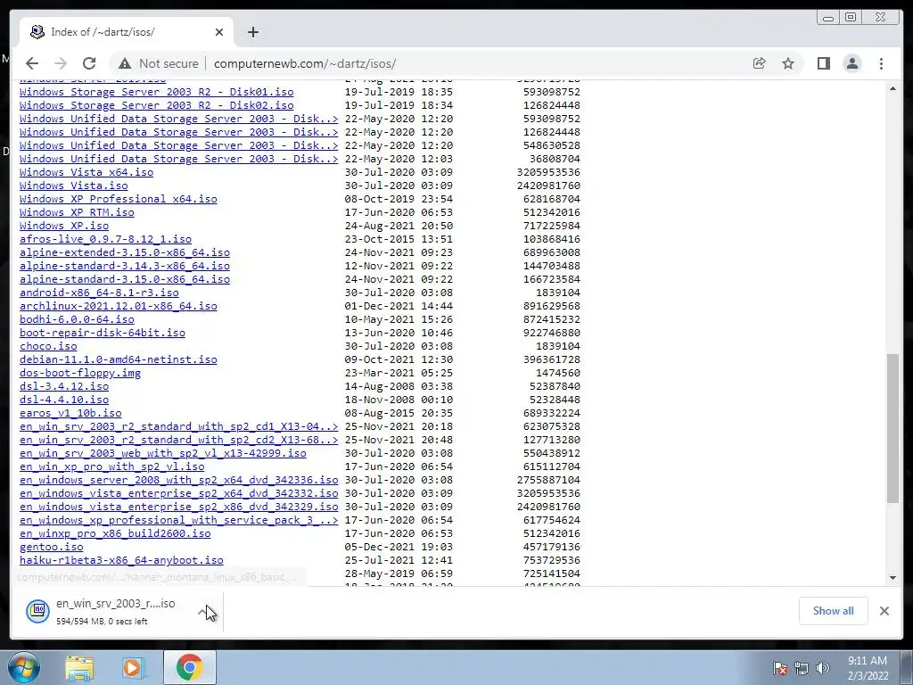Open a new browser tab
This screenshot has height=685, width=913.
tap(252, 32)
